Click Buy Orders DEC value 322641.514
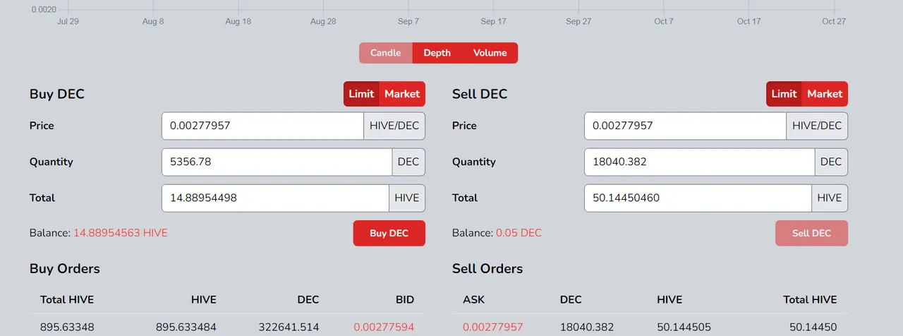Screen dimensions: 903x336 [x=289, y=327]
